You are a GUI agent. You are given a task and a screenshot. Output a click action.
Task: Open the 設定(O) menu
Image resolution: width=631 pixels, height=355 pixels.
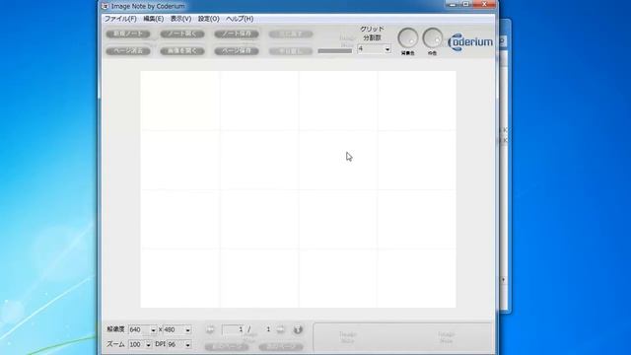(x=208, y=19)
